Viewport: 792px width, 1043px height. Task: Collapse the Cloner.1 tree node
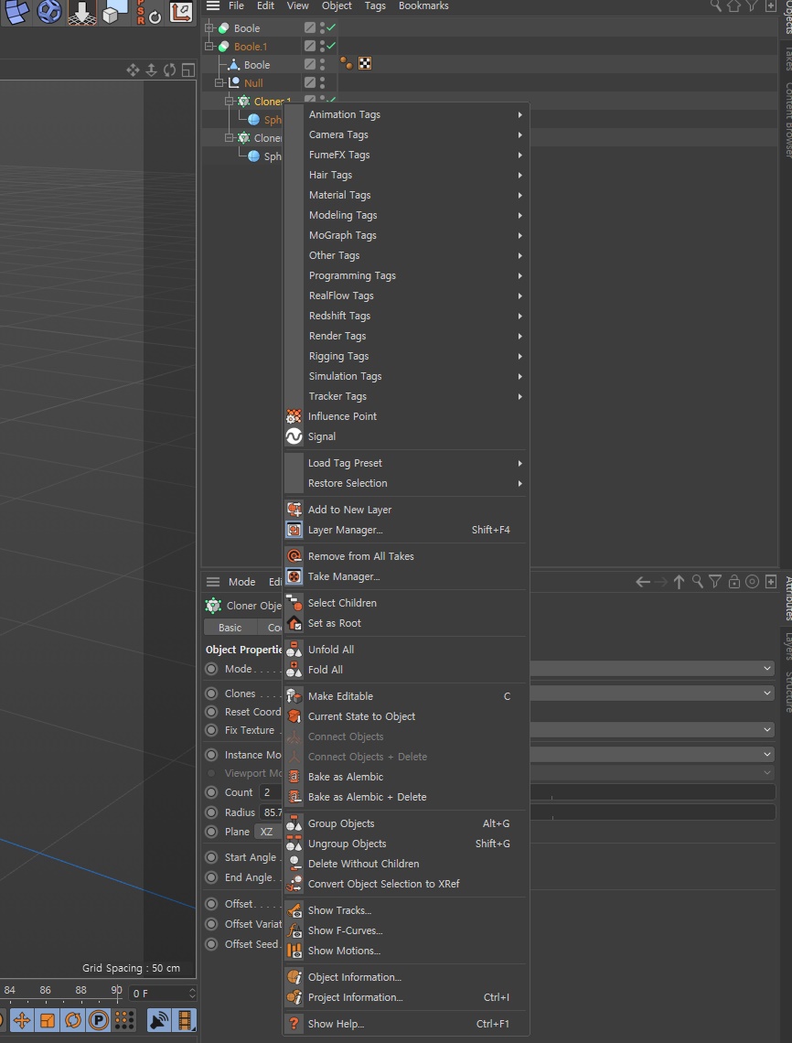[x=230, y=102]
